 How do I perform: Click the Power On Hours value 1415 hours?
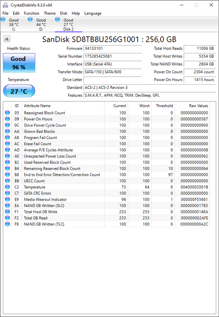[x=200, y=80]
